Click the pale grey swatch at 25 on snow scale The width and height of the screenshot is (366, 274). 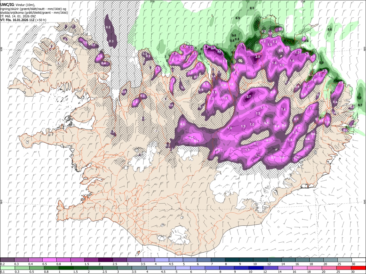coord(344,260)
